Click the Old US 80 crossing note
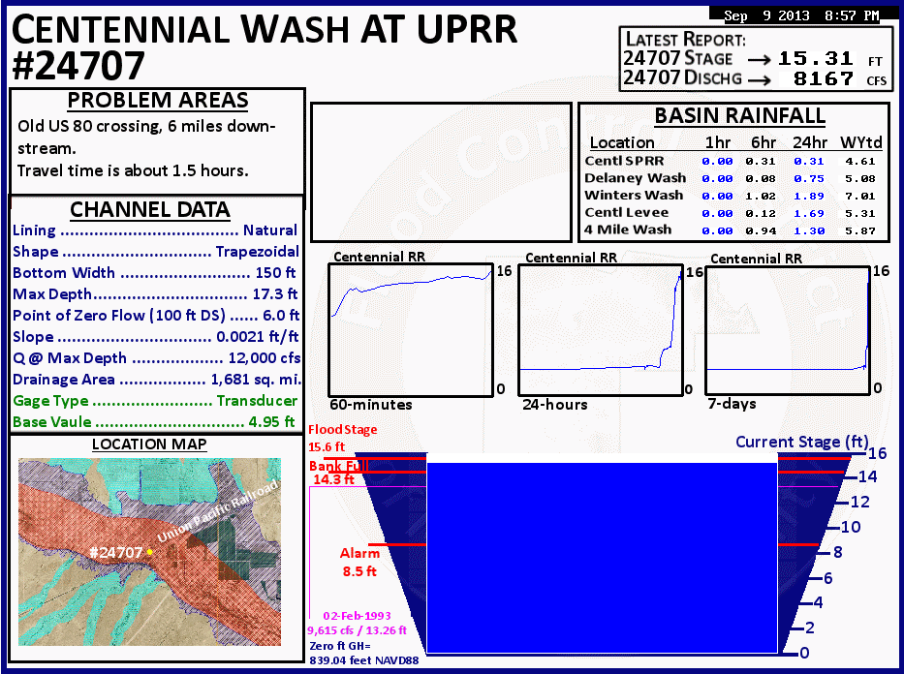Screen dimensions: 904x674 point(146,138)
